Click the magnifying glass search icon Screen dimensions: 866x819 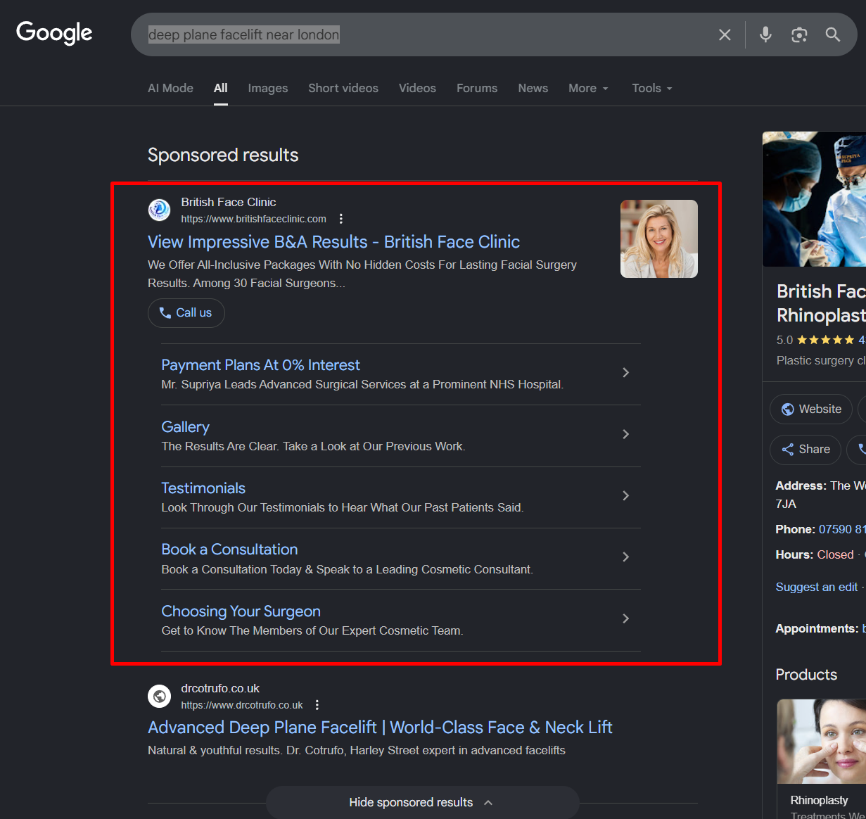click(x=833, y=35)
